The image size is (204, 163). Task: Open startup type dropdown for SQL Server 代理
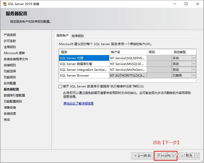tap(194, 58)
